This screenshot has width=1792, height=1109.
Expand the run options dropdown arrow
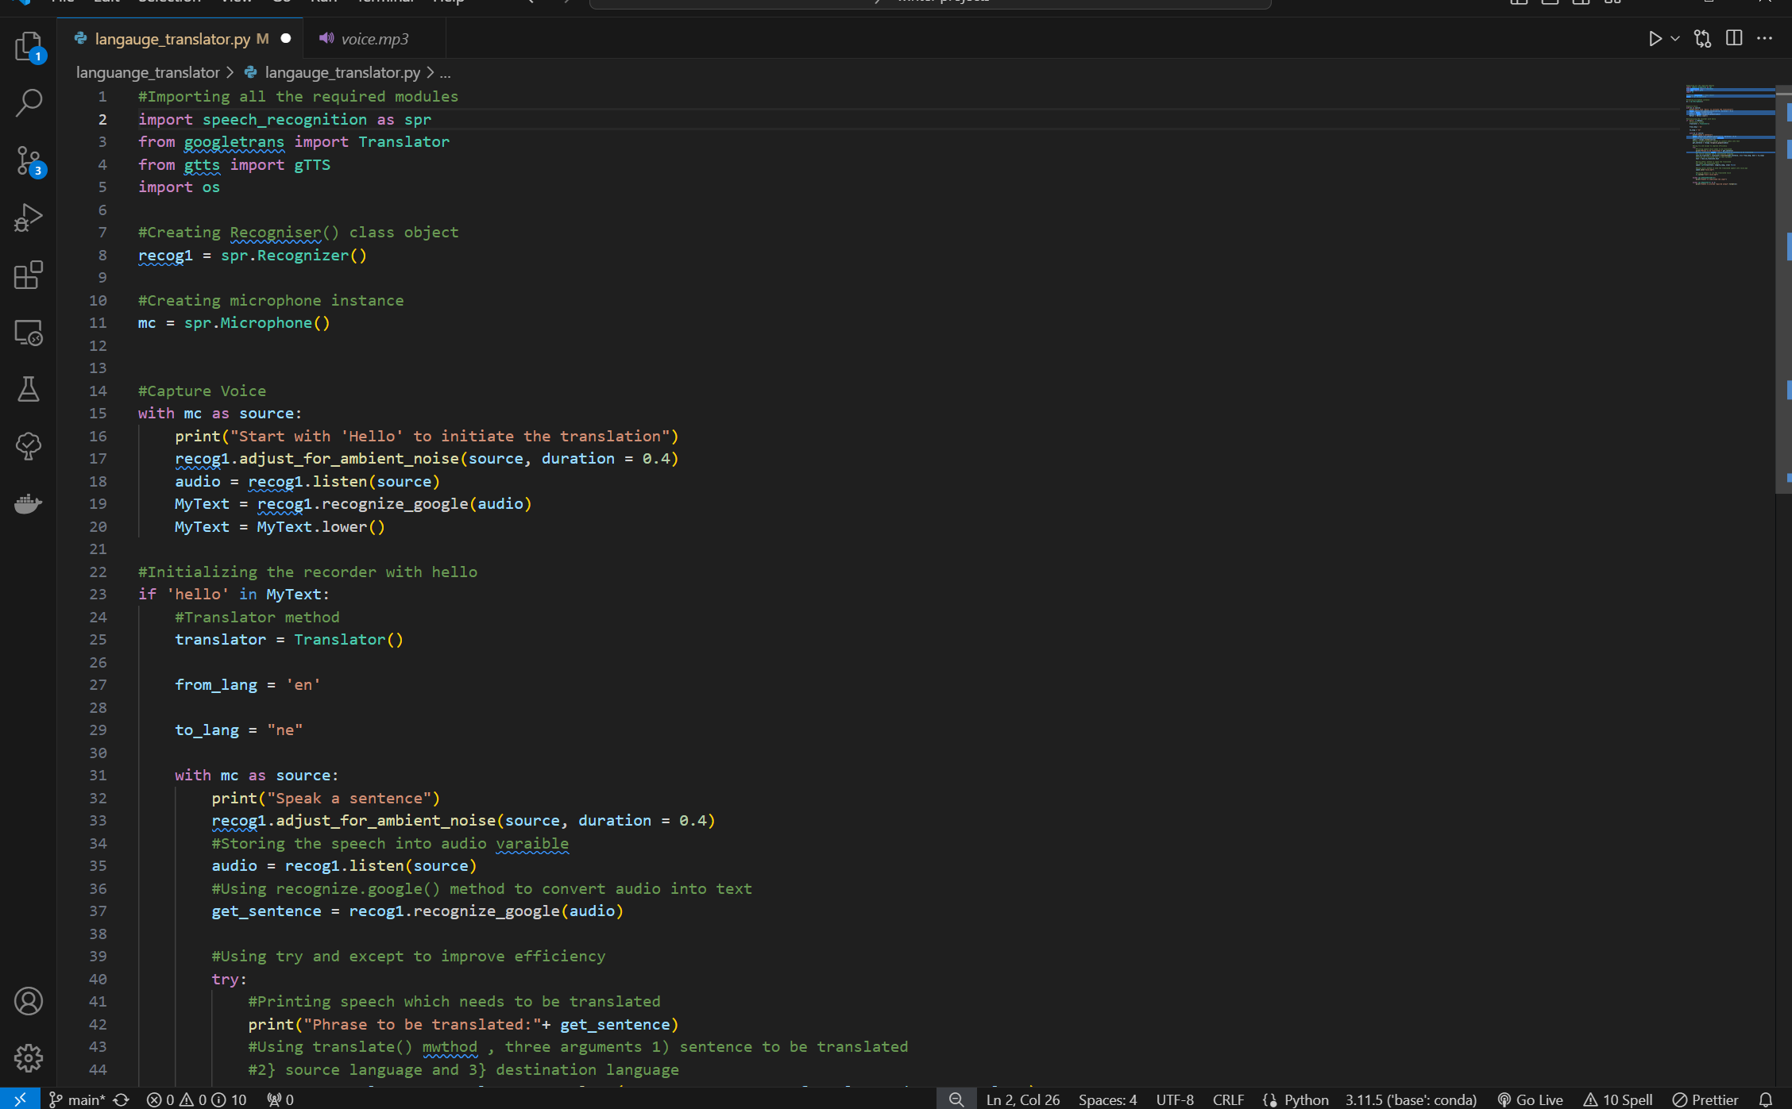click(x=1675, y=38)
